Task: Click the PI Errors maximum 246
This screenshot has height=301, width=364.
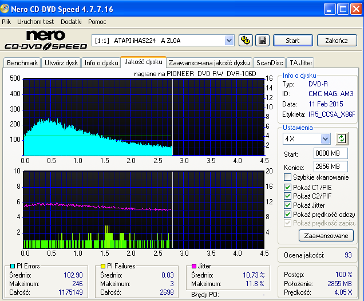Action: pos(77,284)
